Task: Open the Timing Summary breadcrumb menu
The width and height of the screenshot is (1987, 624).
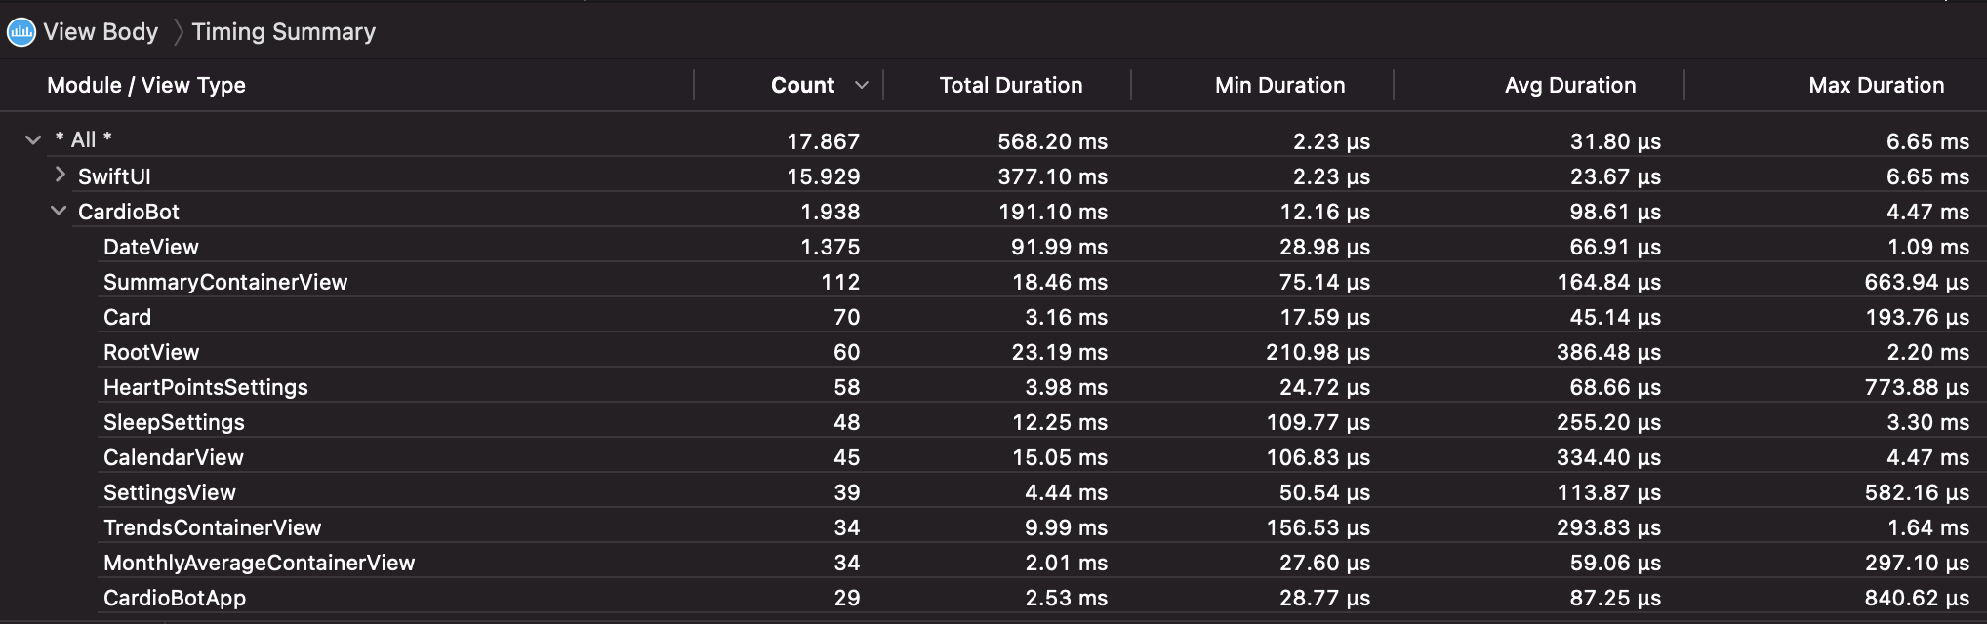Action: [283, 32]
